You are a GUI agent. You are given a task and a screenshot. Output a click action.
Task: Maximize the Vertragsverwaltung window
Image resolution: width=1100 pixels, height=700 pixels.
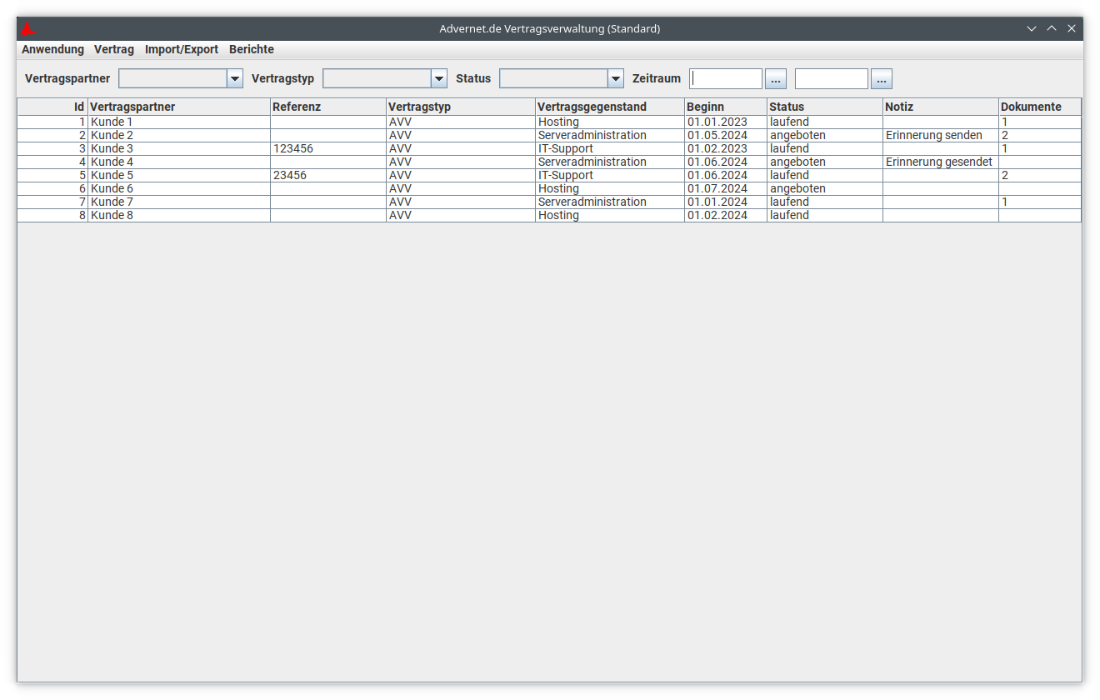1052,28
